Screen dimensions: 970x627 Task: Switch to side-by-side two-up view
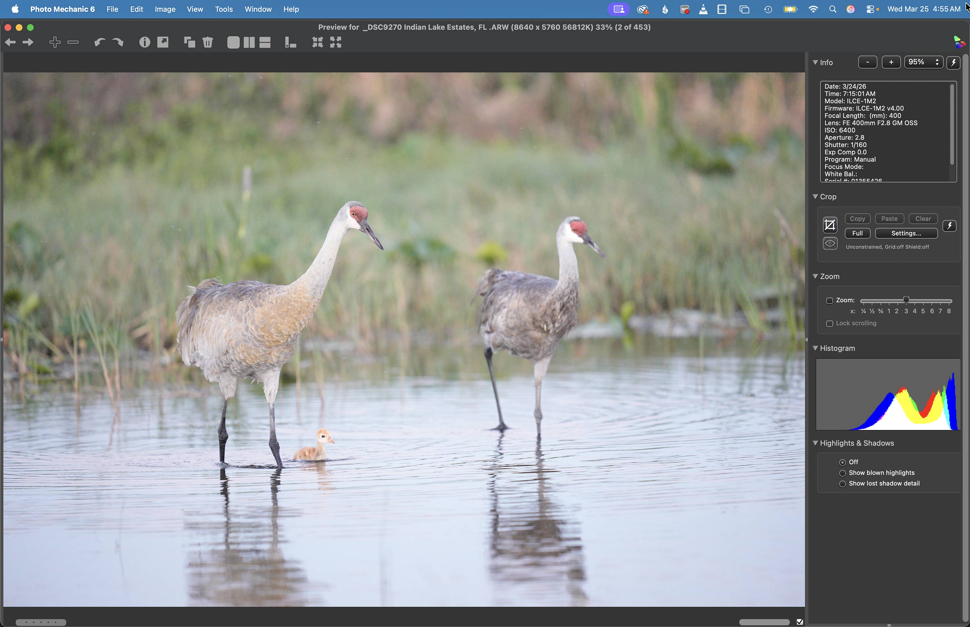click(249, 42)
